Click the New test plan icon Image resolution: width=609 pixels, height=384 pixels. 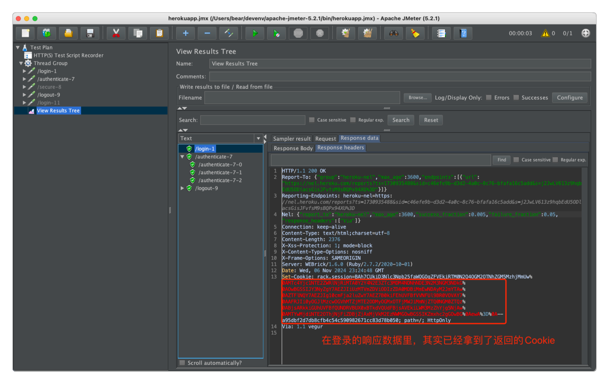tap(25, 33)
